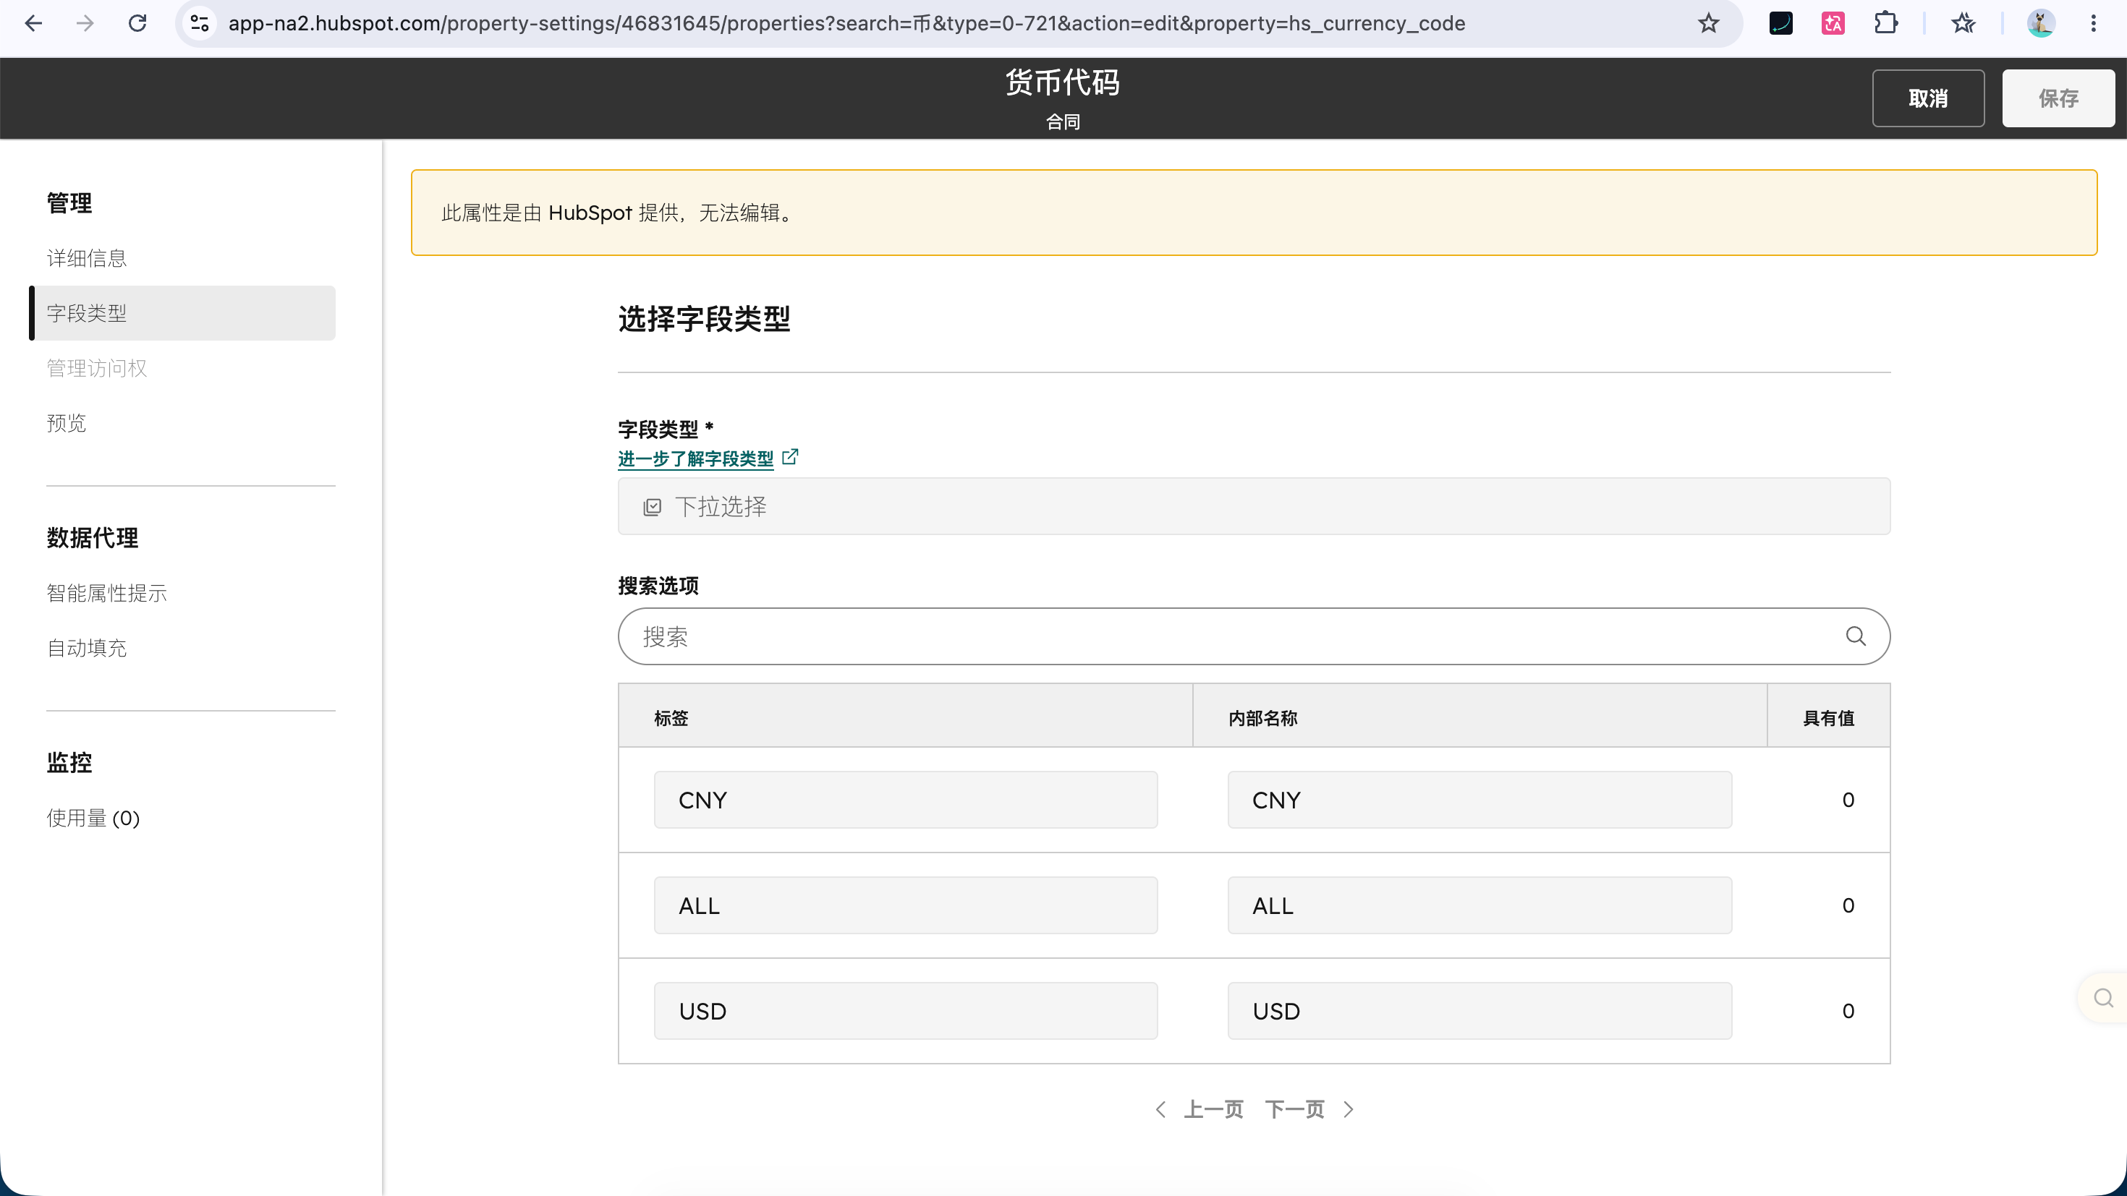Viewport: 2127px width, 1196px height.
Task: Click the ALL label field
Action: 905,905
